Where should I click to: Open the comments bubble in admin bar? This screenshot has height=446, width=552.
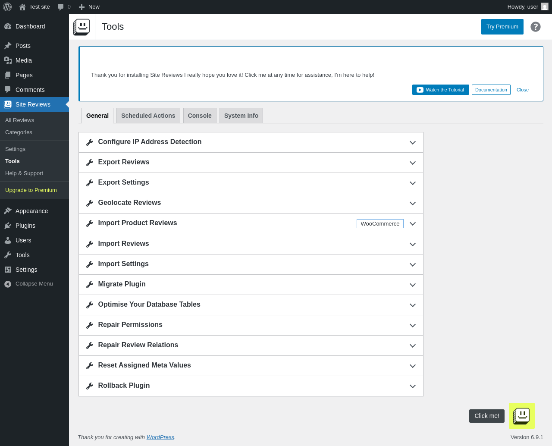61,7
